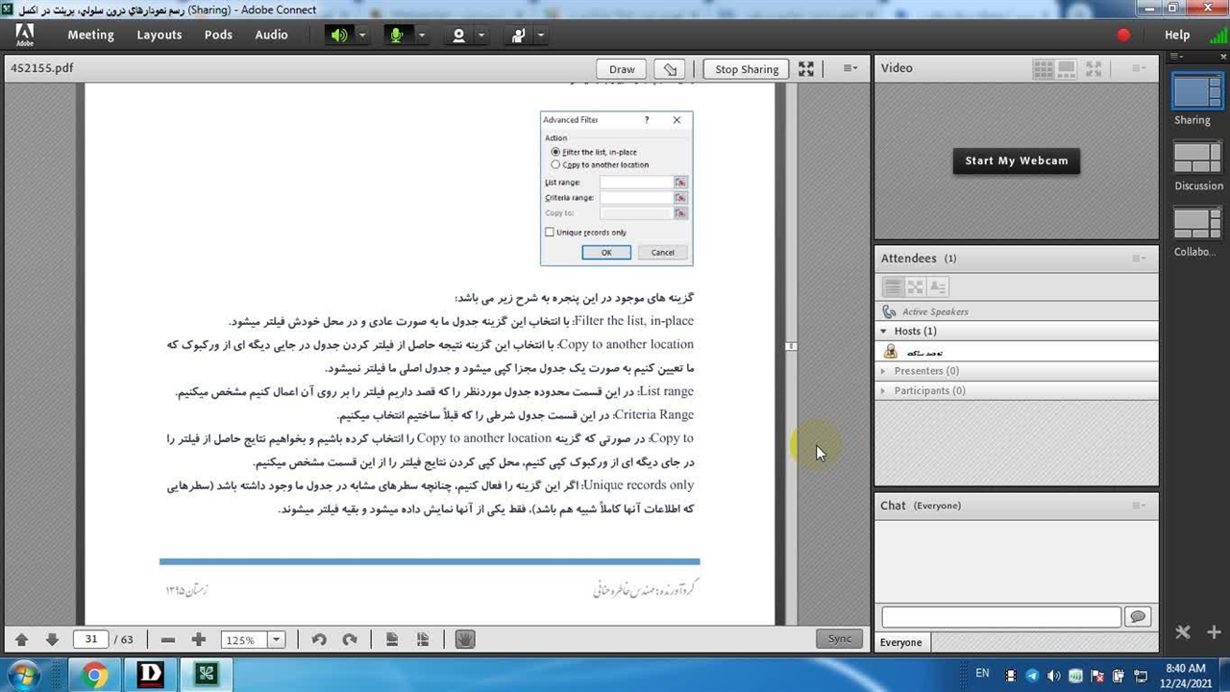
Task: Go to next PDF page arrow
Action: pyautogui.click(x=52, y=639)
